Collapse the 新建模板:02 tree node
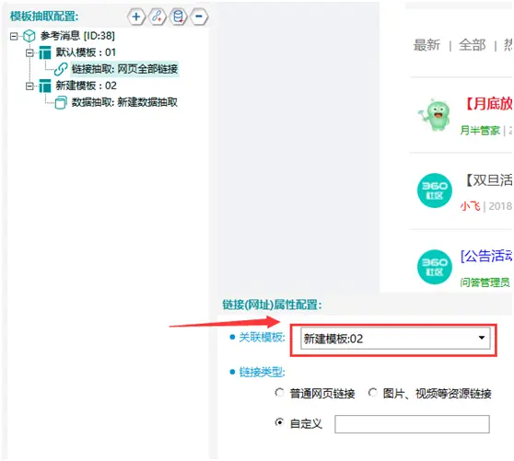514x461 pixels. [29, 86]
